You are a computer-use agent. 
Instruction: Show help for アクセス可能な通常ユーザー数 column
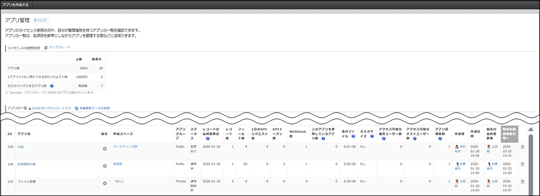pyautogui.click(x=384, y=139)
